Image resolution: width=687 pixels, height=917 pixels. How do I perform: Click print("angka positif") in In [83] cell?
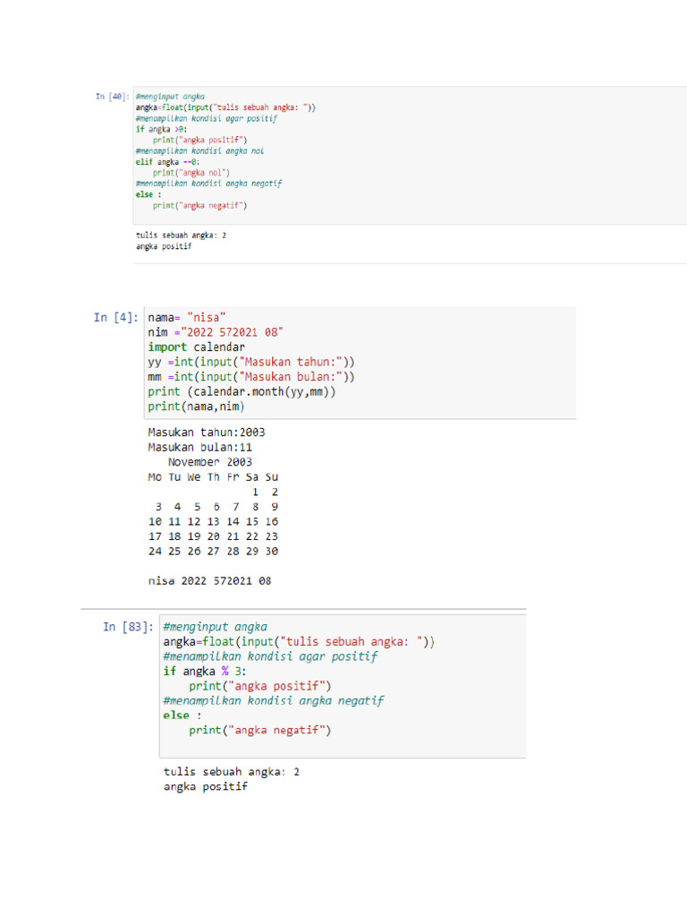[x=260, y=686]
